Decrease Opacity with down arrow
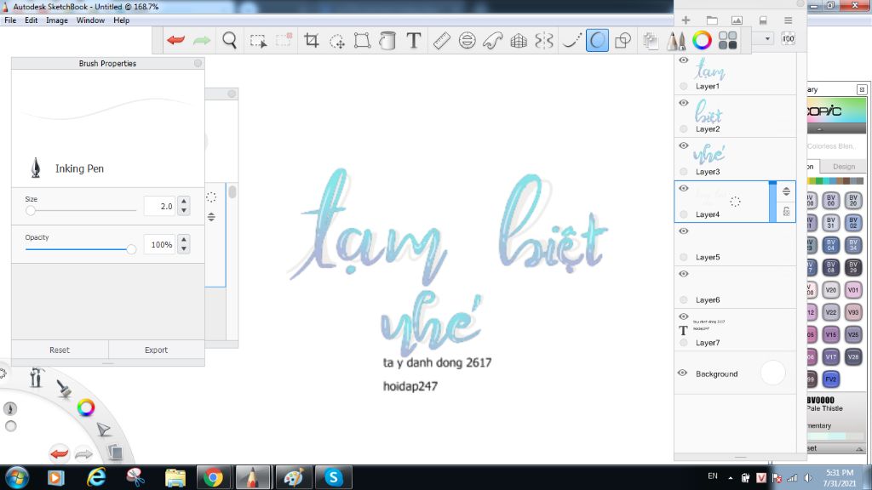 tap(184, 249)
